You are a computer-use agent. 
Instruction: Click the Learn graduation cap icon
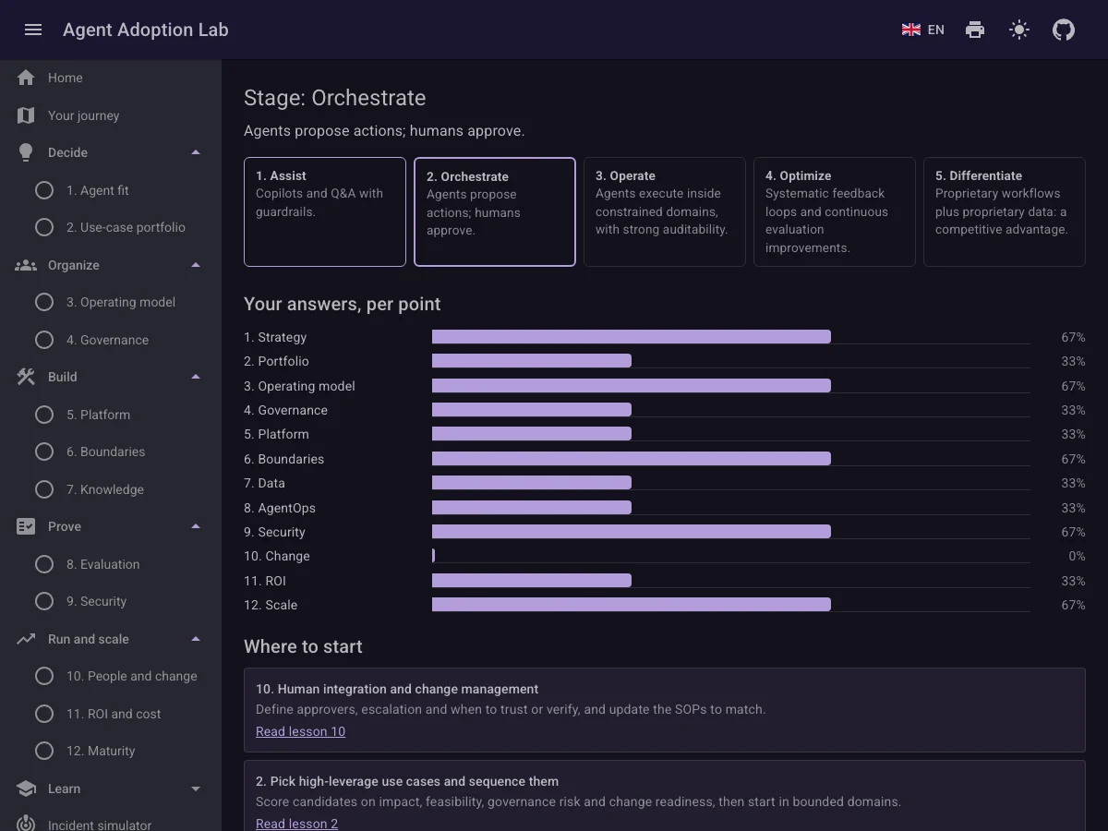click(26, 789)
